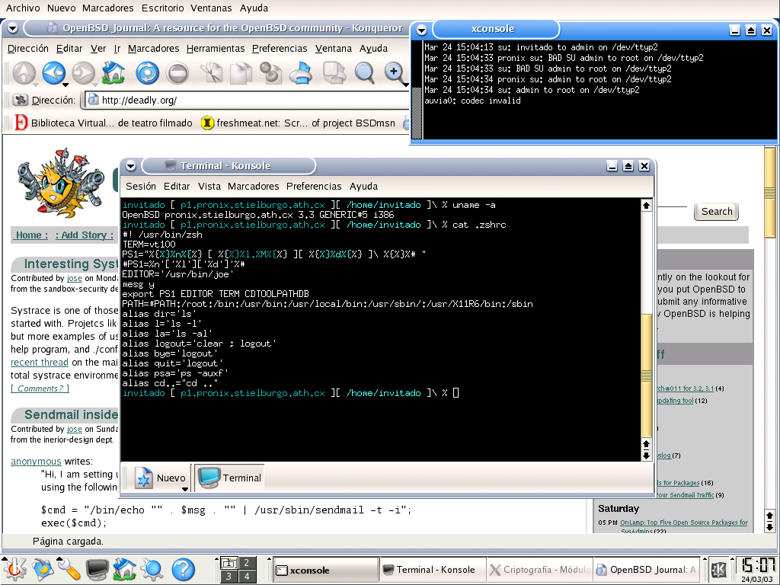Click the Paste stamp icon in Konqueror
Image resolution: width=780 pixels, height=585 pixels.
click(x=271, y=72)
